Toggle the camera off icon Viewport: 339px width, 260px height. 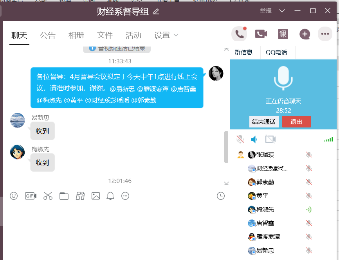click(270, 139)
